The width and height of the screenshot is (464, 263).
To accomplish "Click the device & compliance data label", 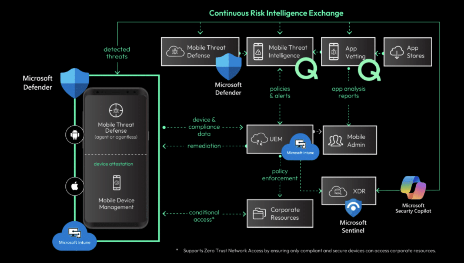I will (204, 127).
